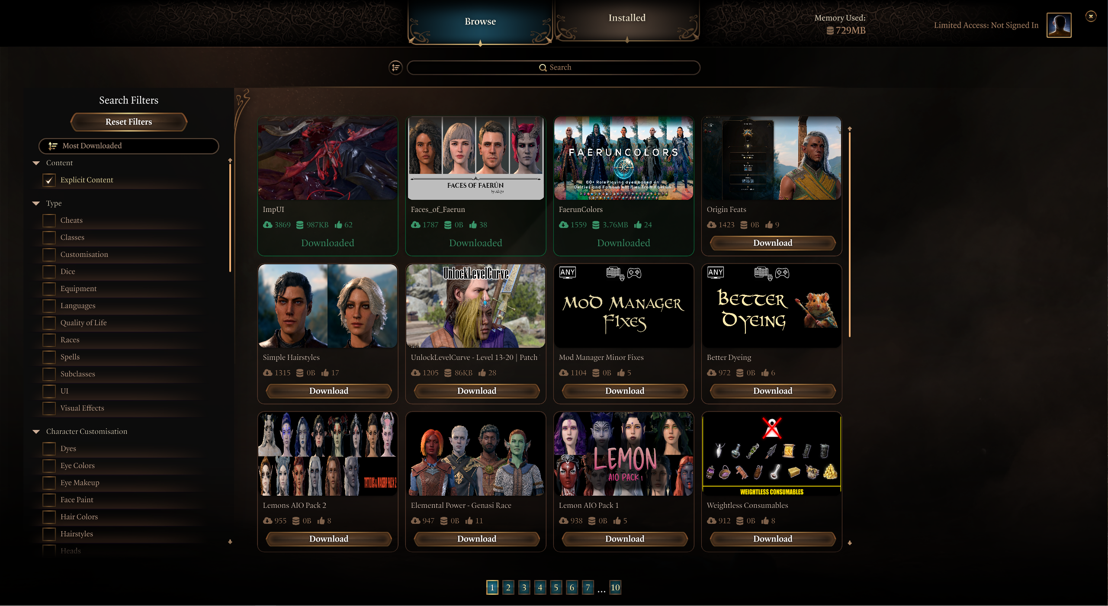Viewport: 1108px width, 606px height.
Task: Enable the Dyes character customisation checkbox
Action: tap(49, 448)
